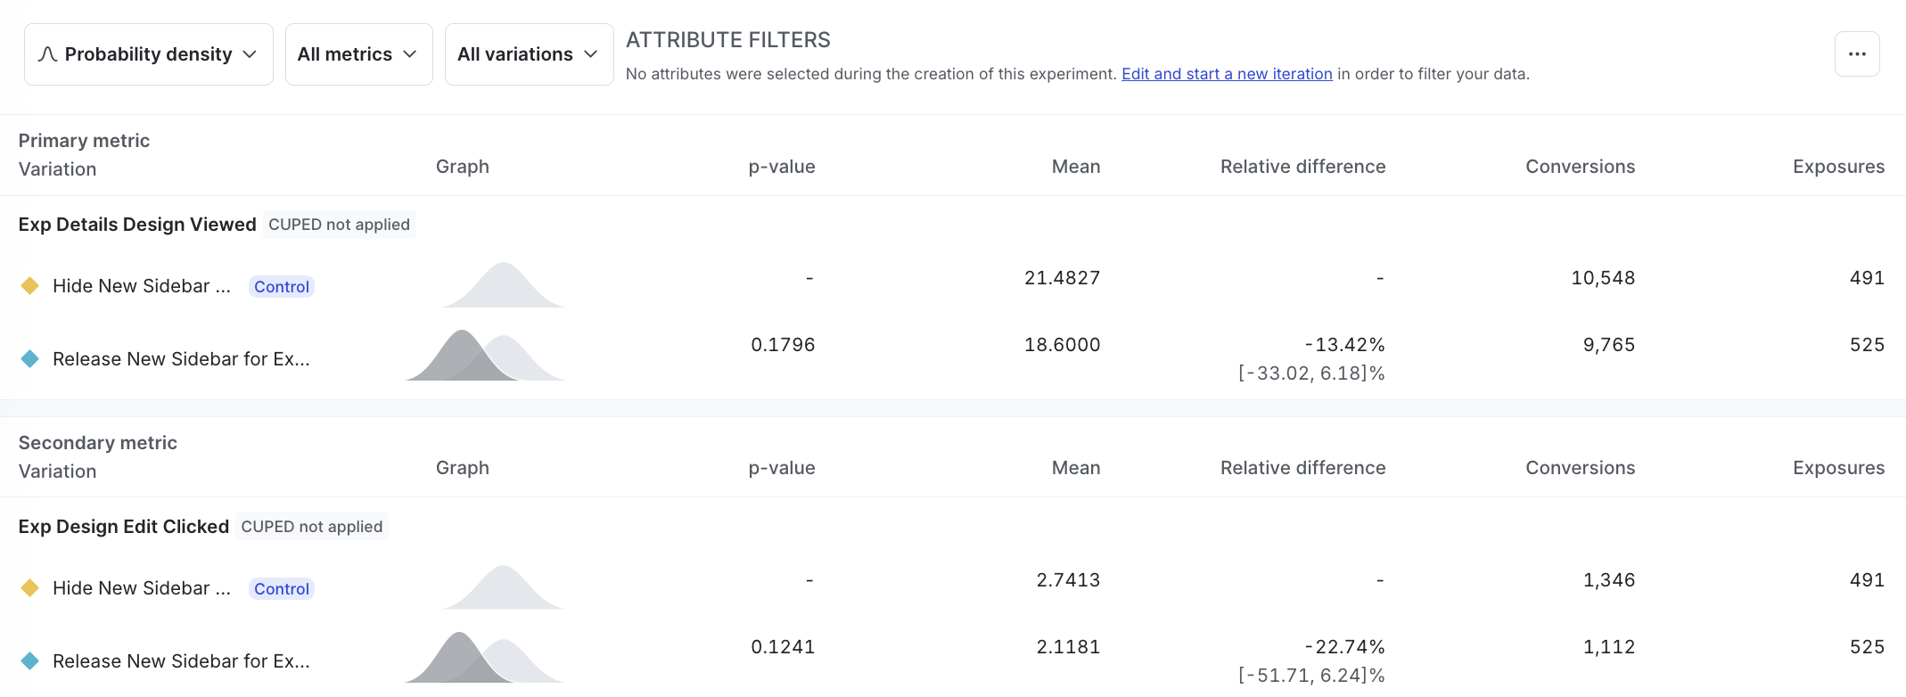Open the Probability density chart type dropdown
Screen dimensions: 1906x697
click(148, 53)
